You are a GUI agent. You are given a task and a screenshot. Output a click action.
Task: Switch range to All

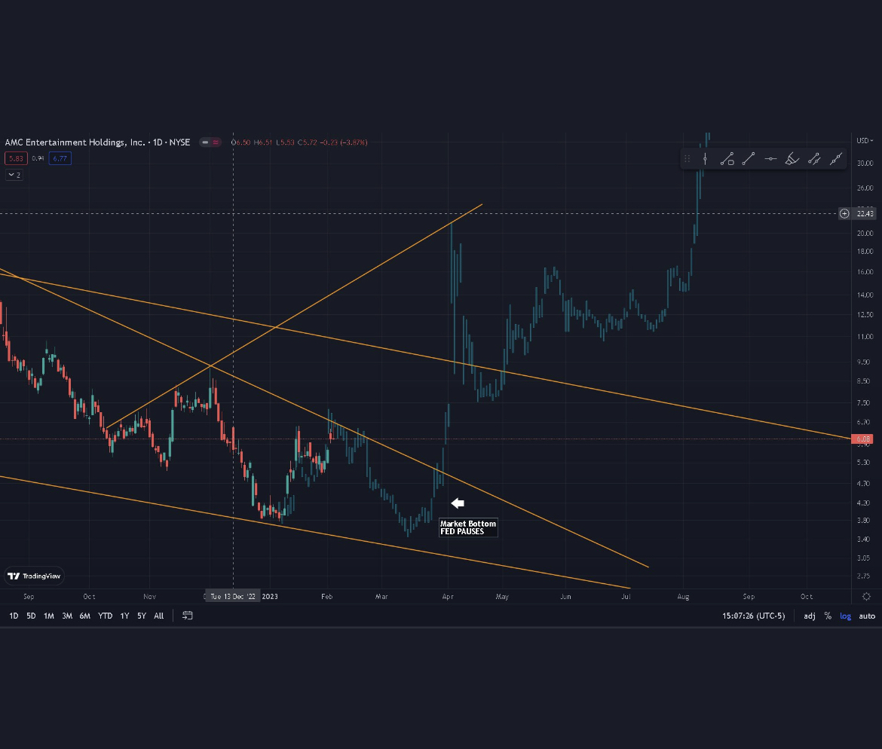[x=159, y=616]
